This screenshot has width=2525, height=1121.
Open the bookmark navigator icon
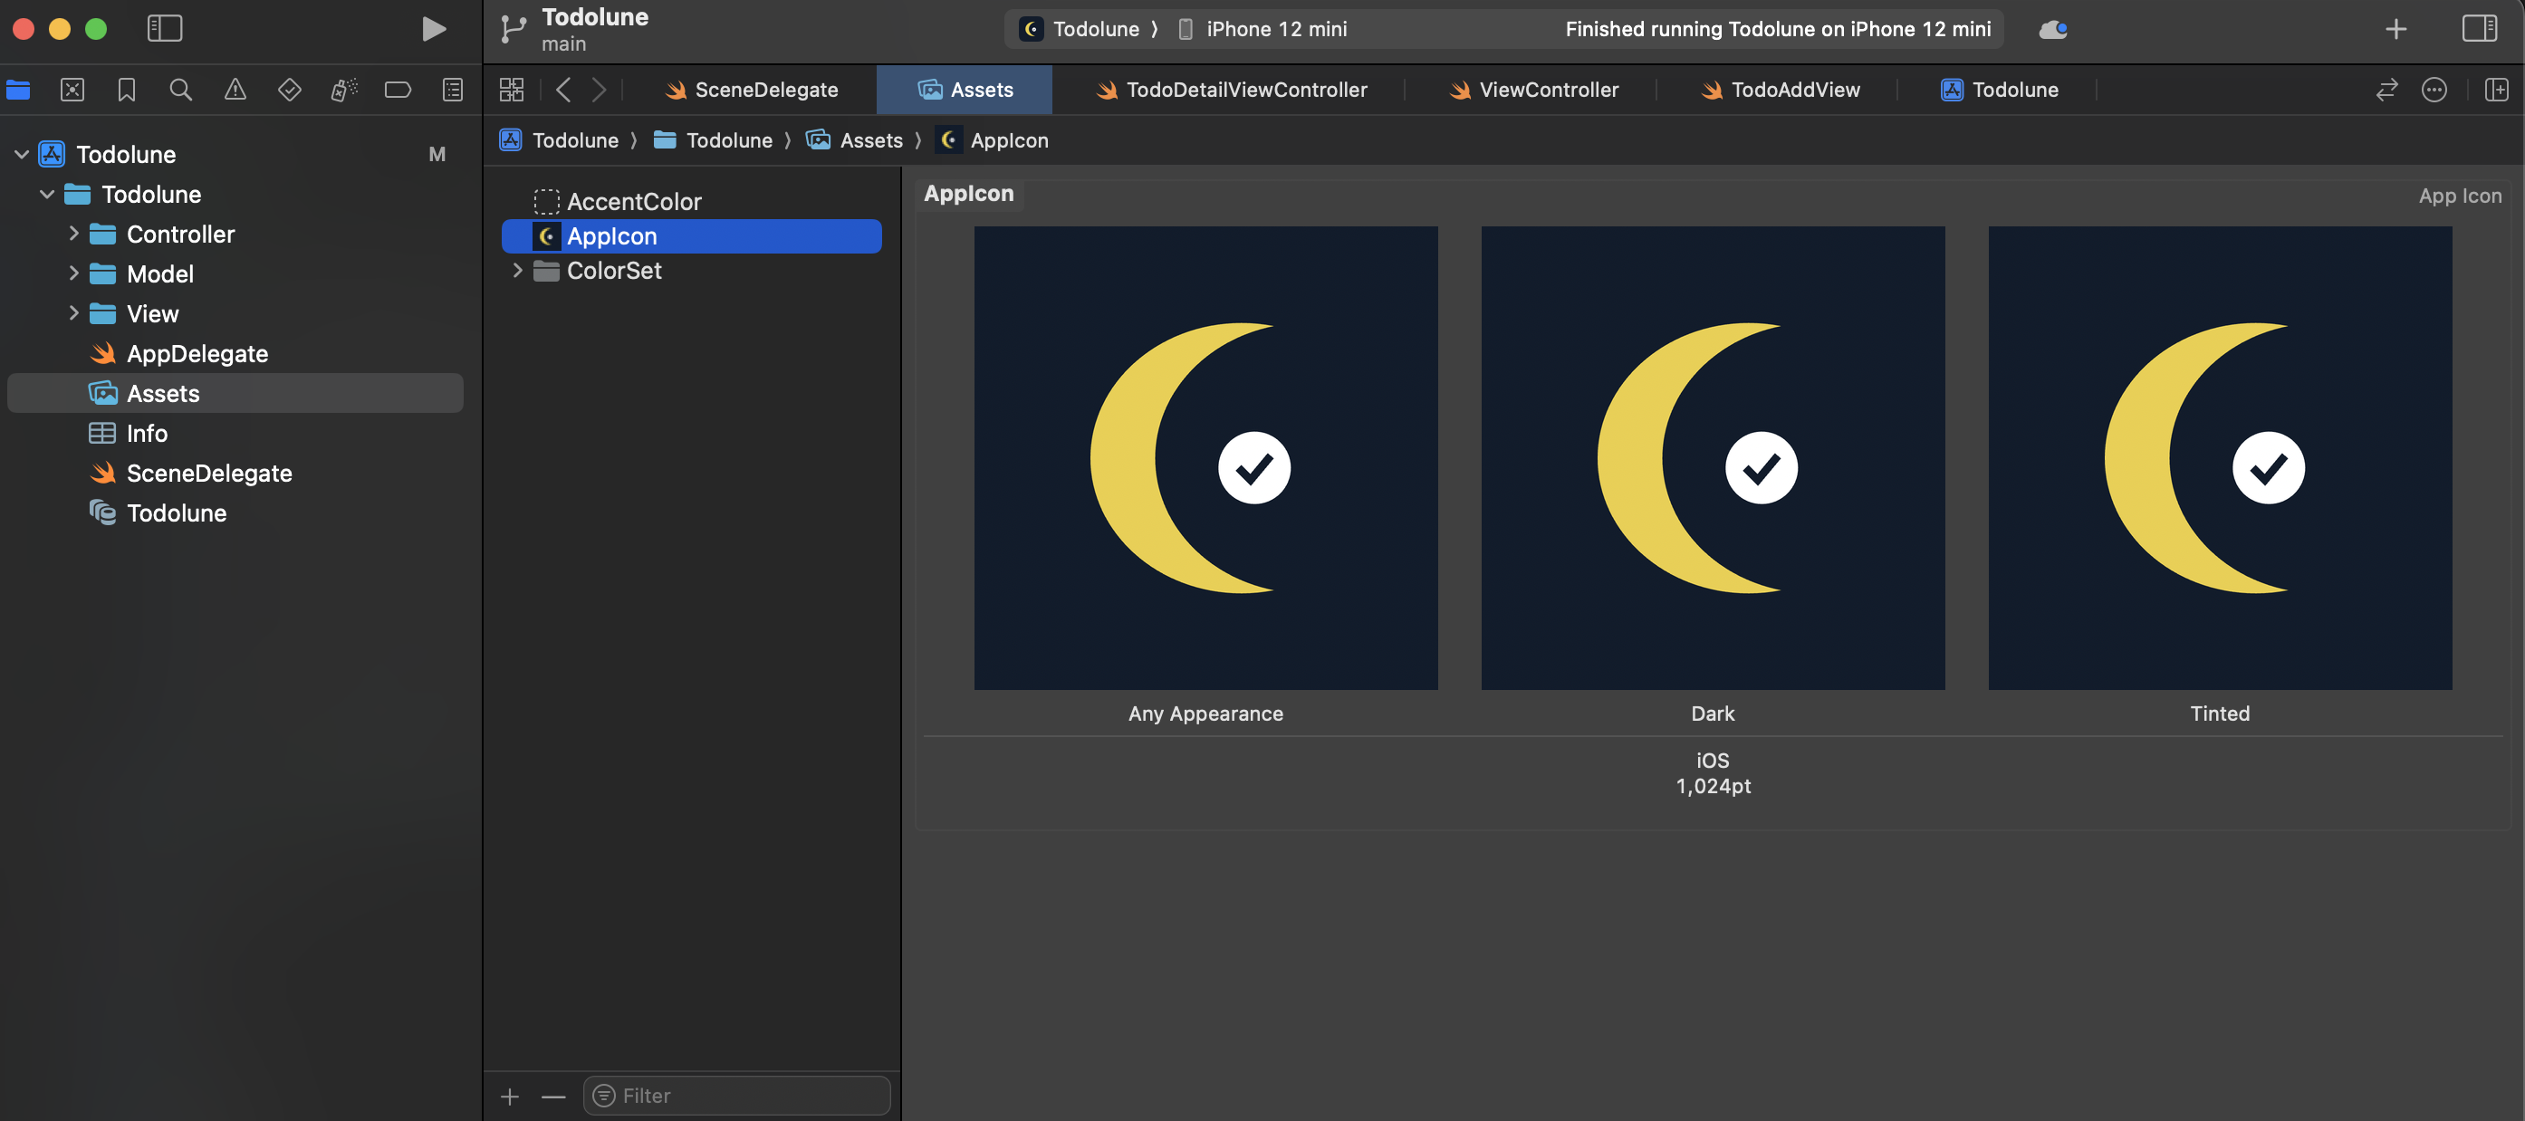pyautogui.click(x=127, y=91)
